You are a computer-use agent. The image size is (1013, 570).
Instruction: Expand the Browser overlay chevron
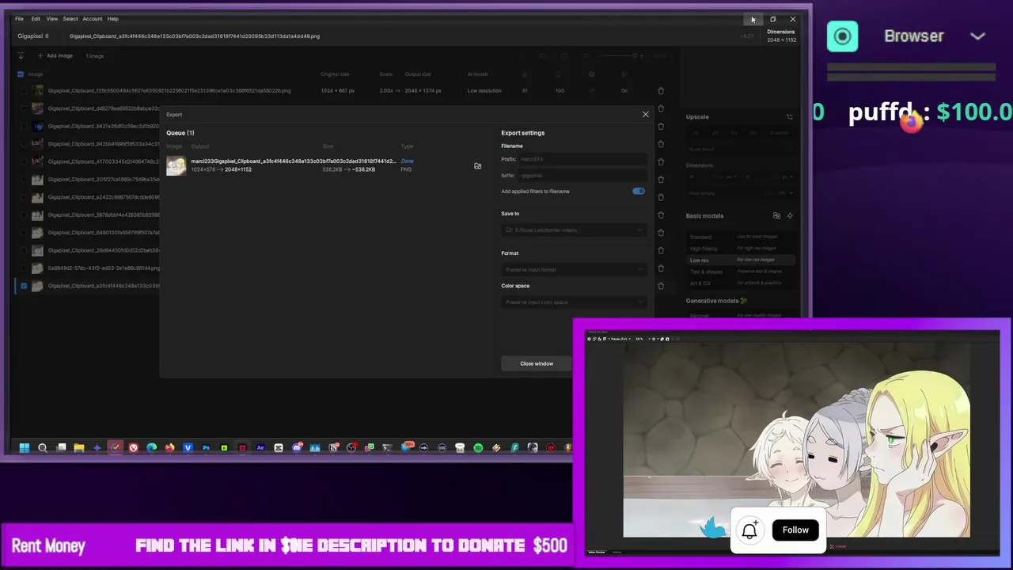click(978, 36)
